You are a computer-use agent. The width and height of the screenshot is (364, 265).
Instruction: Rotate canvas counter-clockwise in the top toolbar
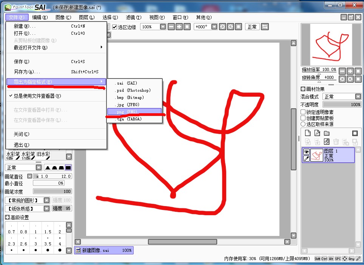tap(222, 27)
